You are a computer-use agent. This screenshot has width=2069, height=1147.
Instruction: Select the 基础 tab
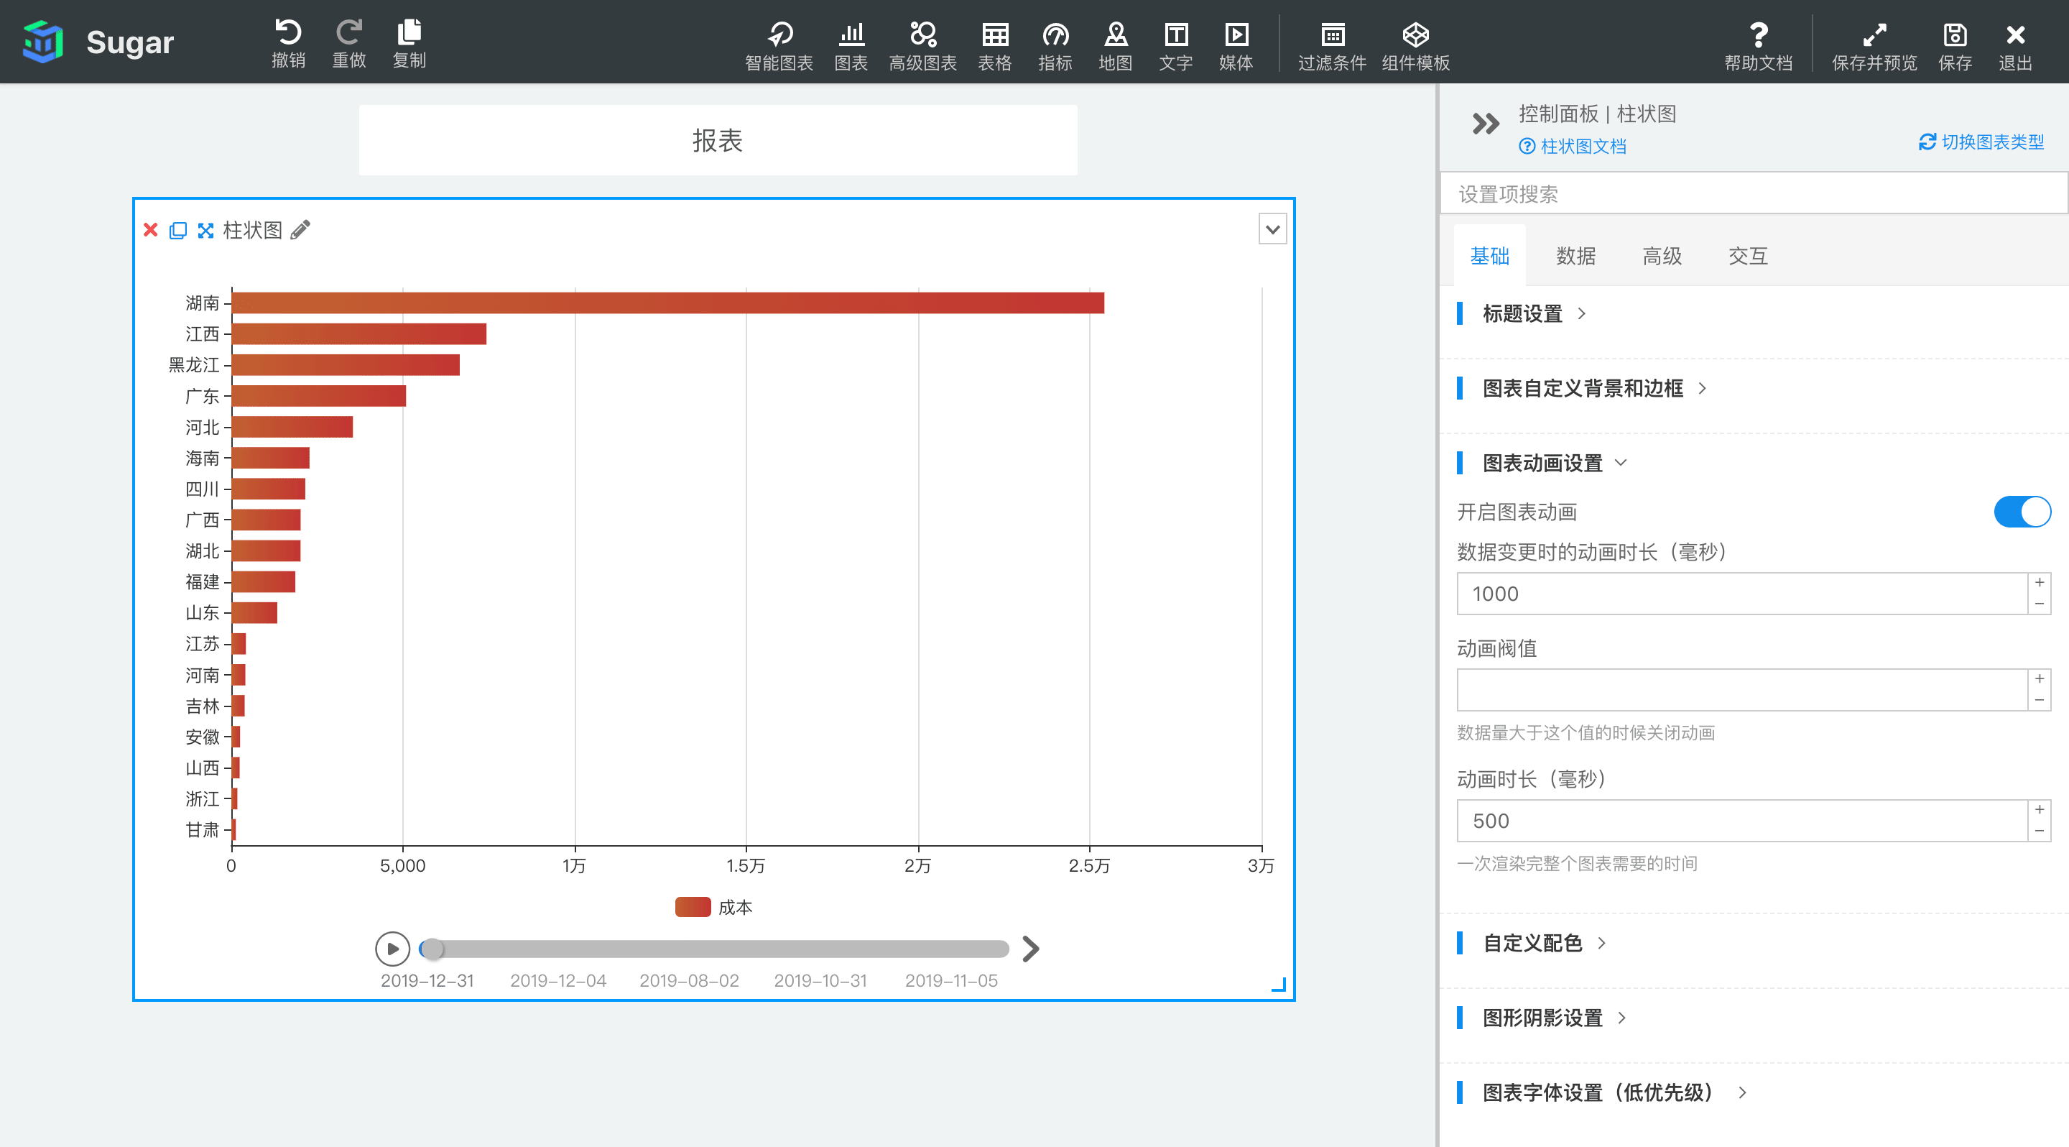click(x=1489, y=257)
